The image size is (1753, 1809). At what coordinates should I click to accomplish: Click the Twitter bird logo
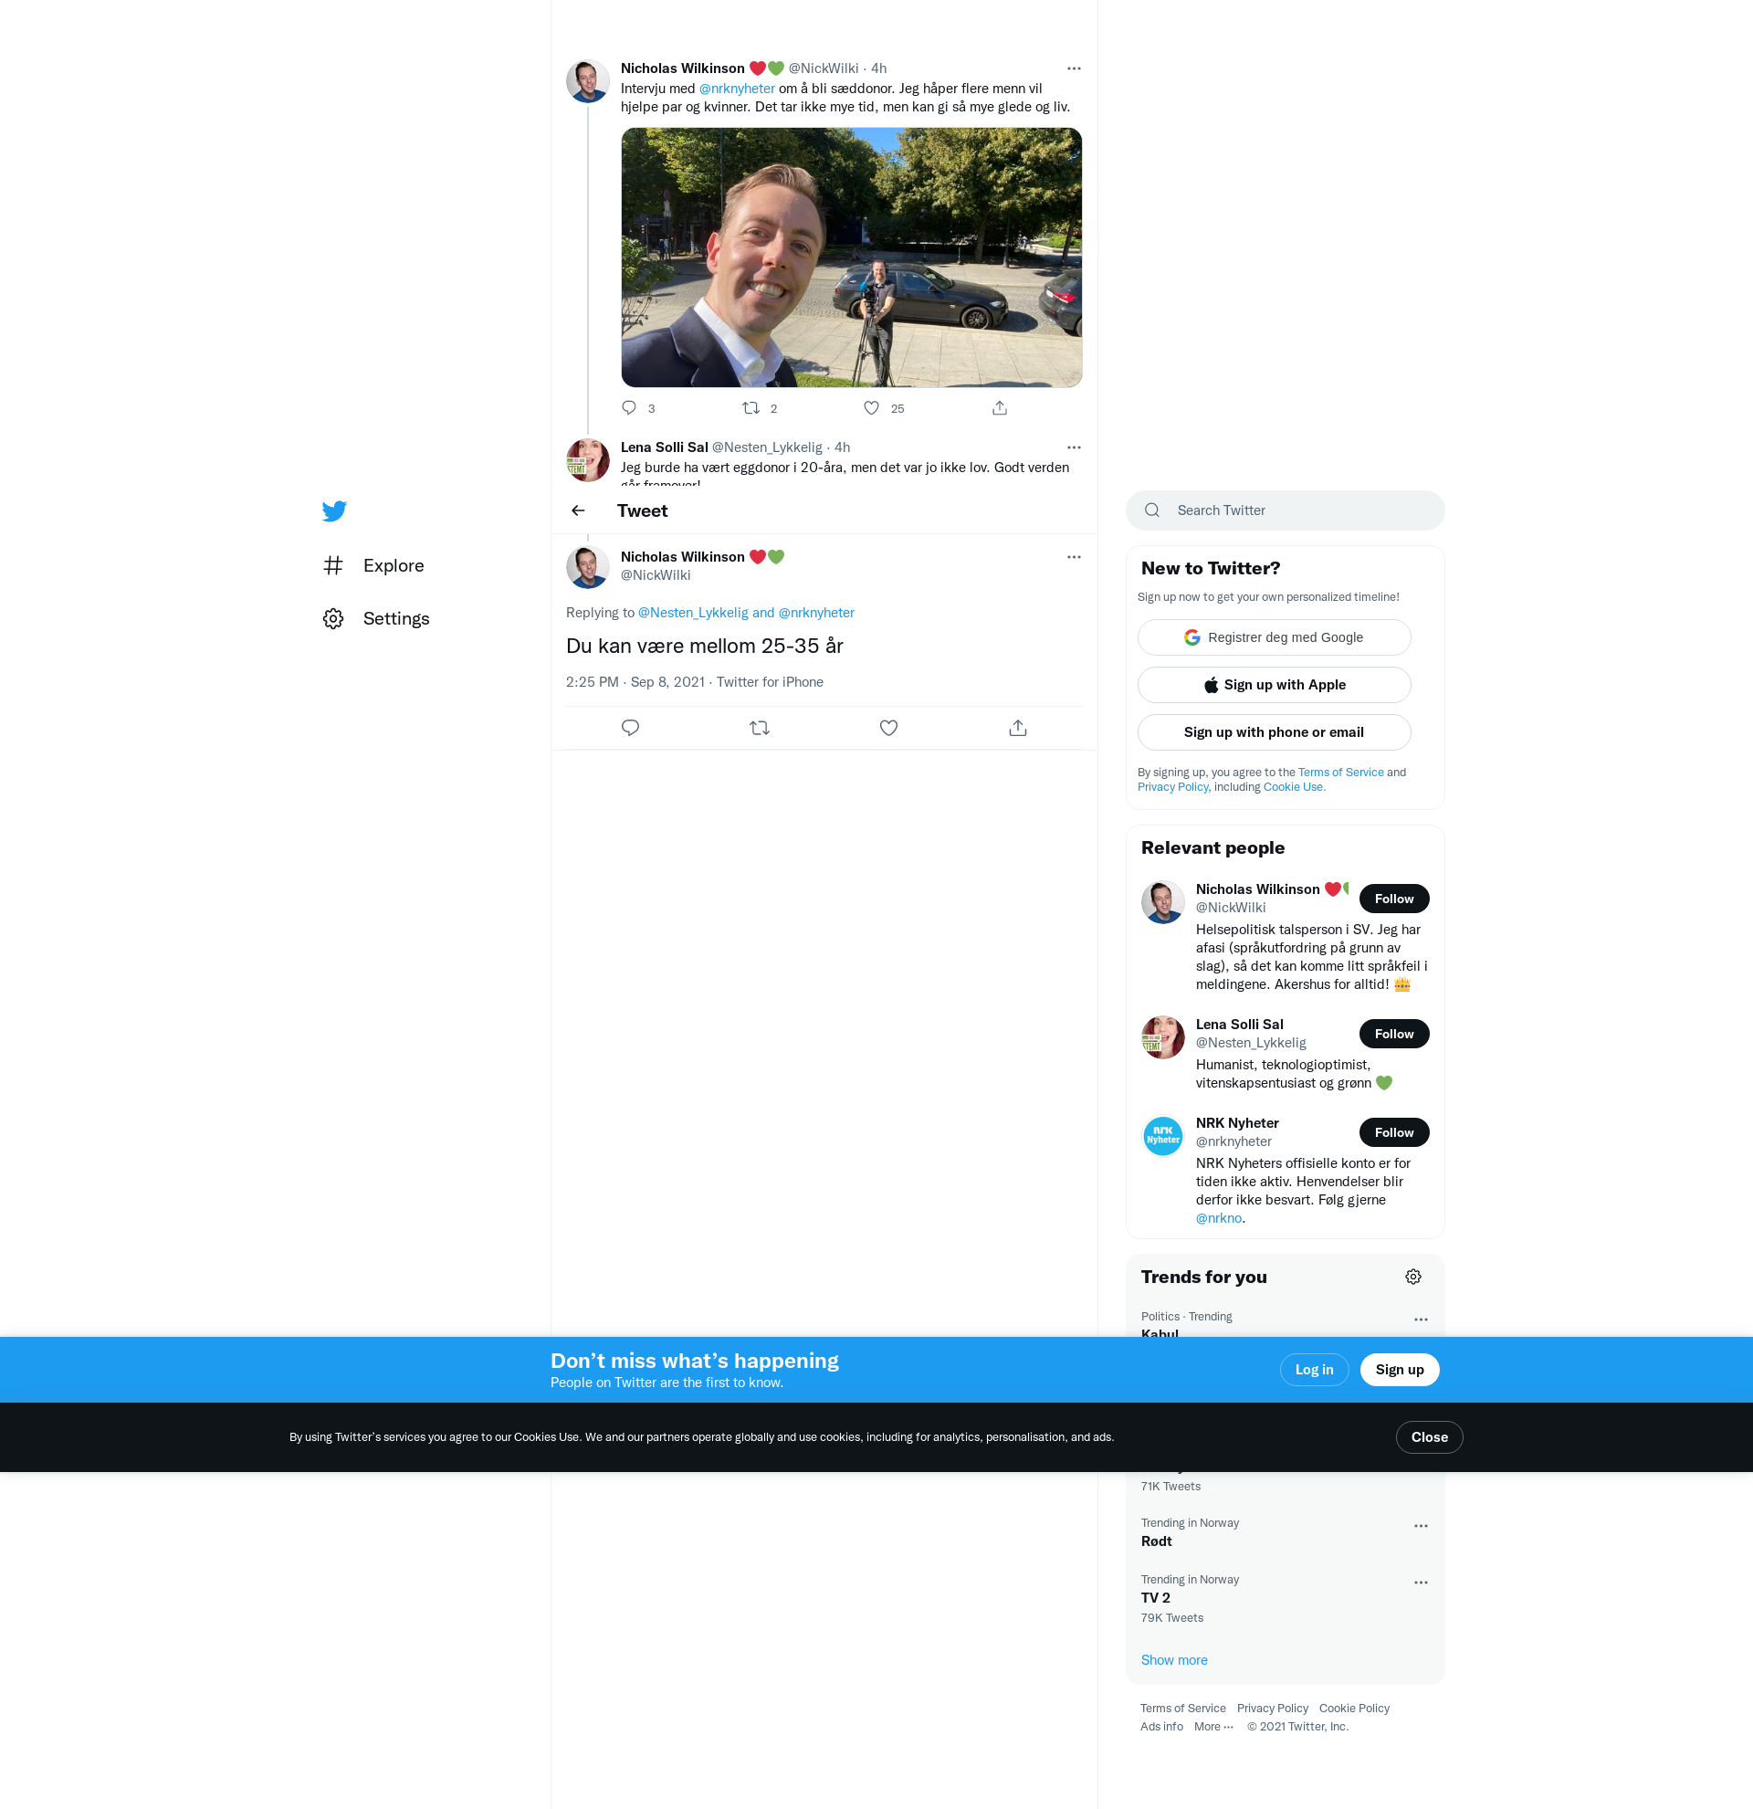(x=334, y=510)
